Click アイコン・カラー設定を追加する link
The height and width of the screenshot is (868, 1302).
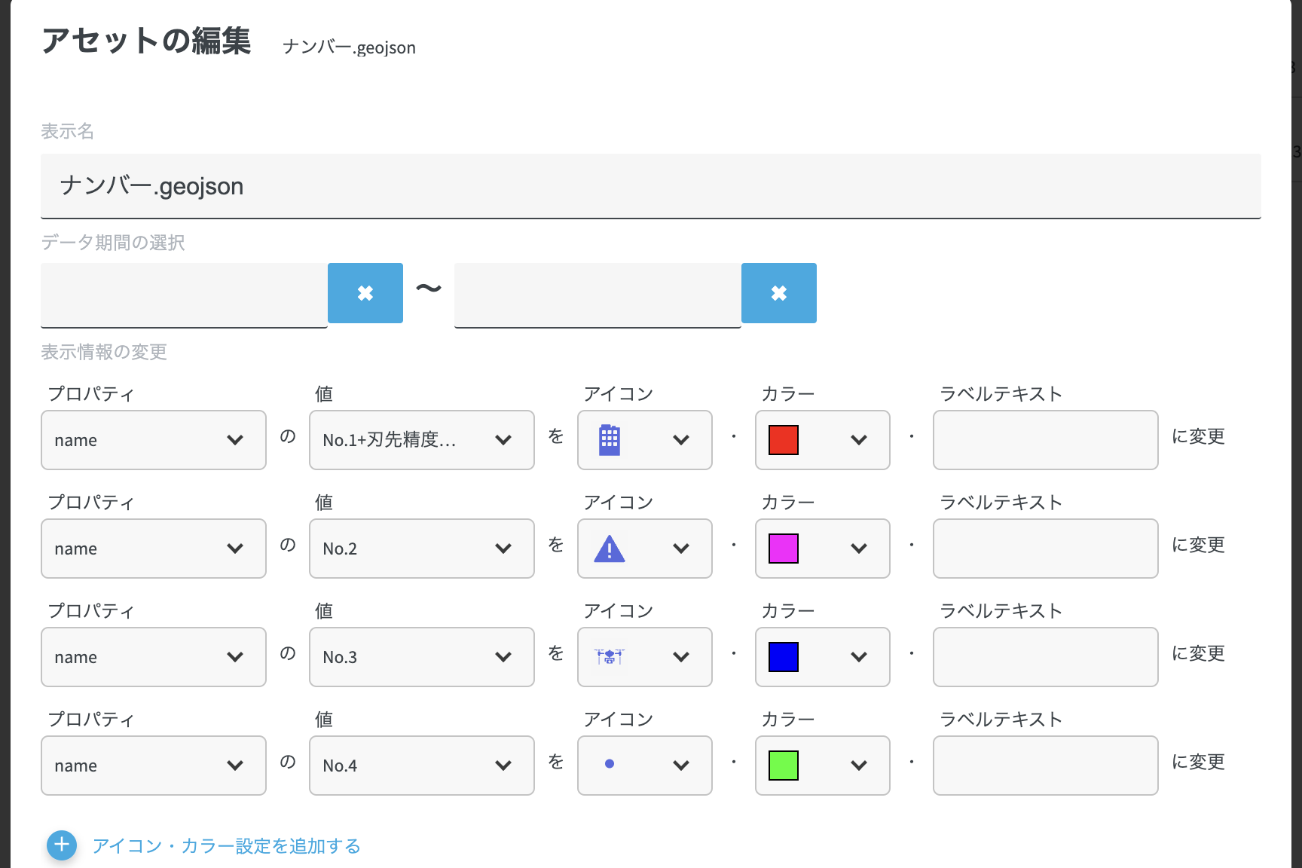point(226,846)
